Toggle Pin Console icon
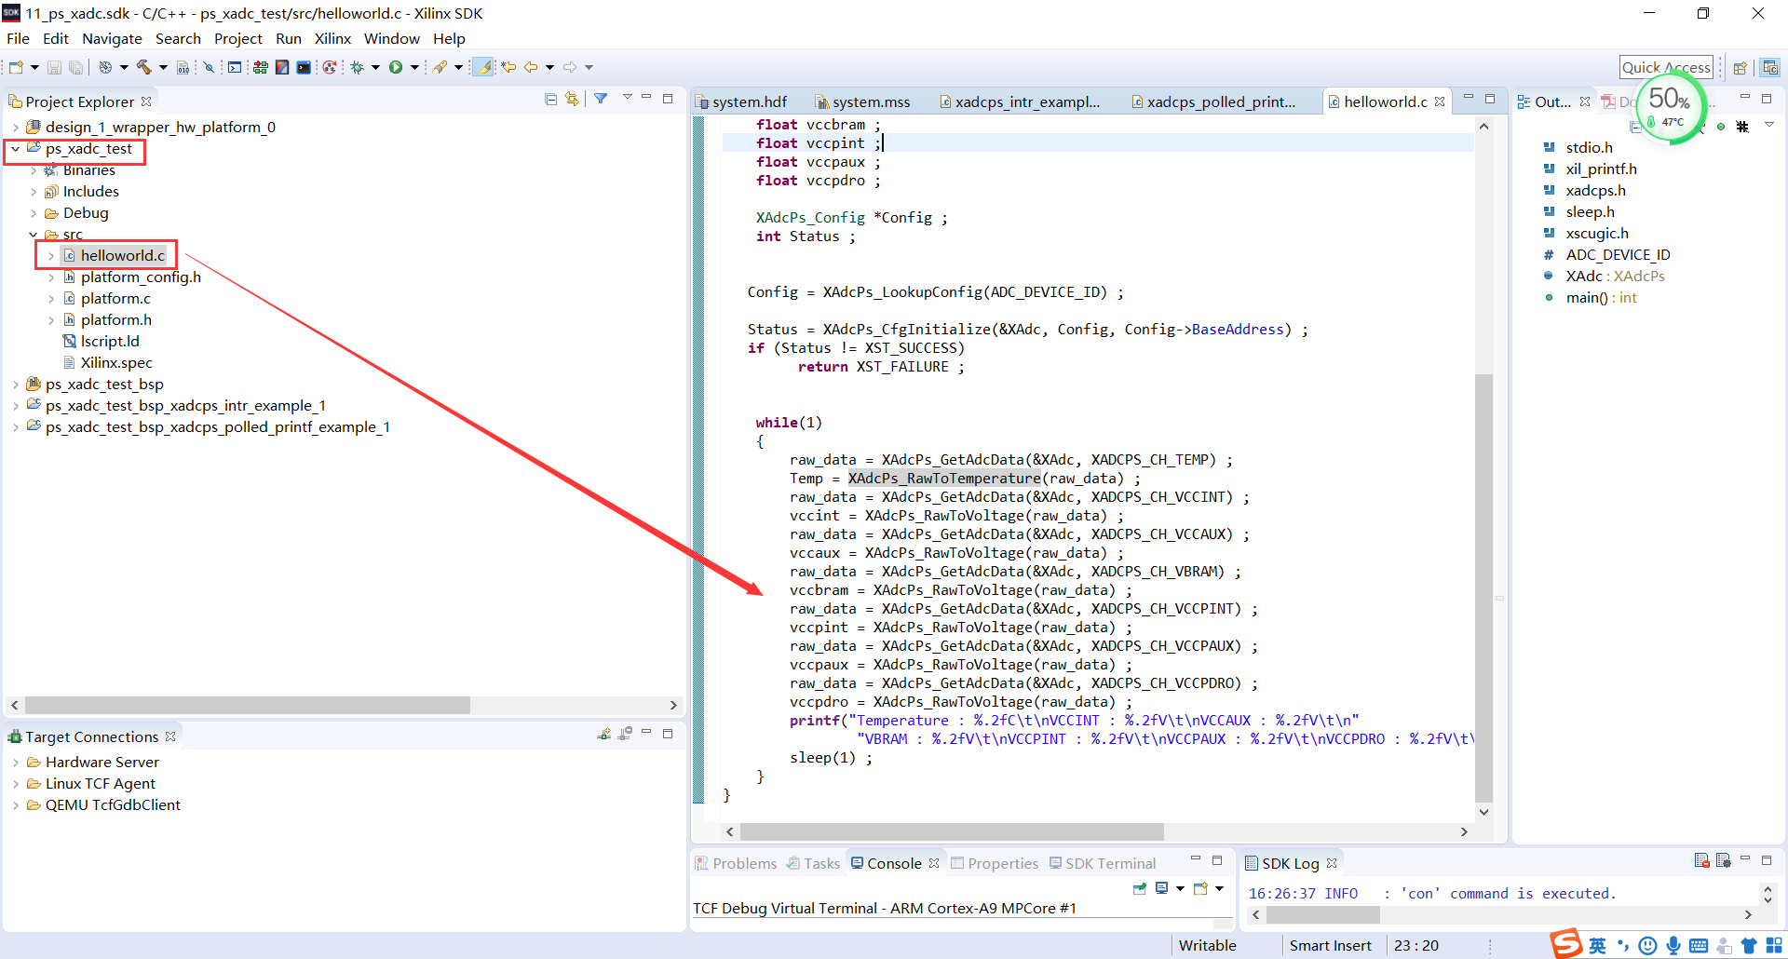 click(1139, 888)
